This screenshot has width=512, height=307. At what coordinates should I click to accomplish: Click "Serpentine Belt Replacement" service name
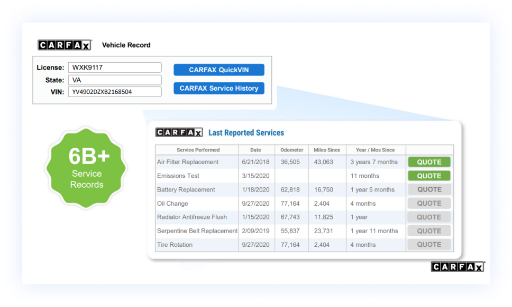197,231
